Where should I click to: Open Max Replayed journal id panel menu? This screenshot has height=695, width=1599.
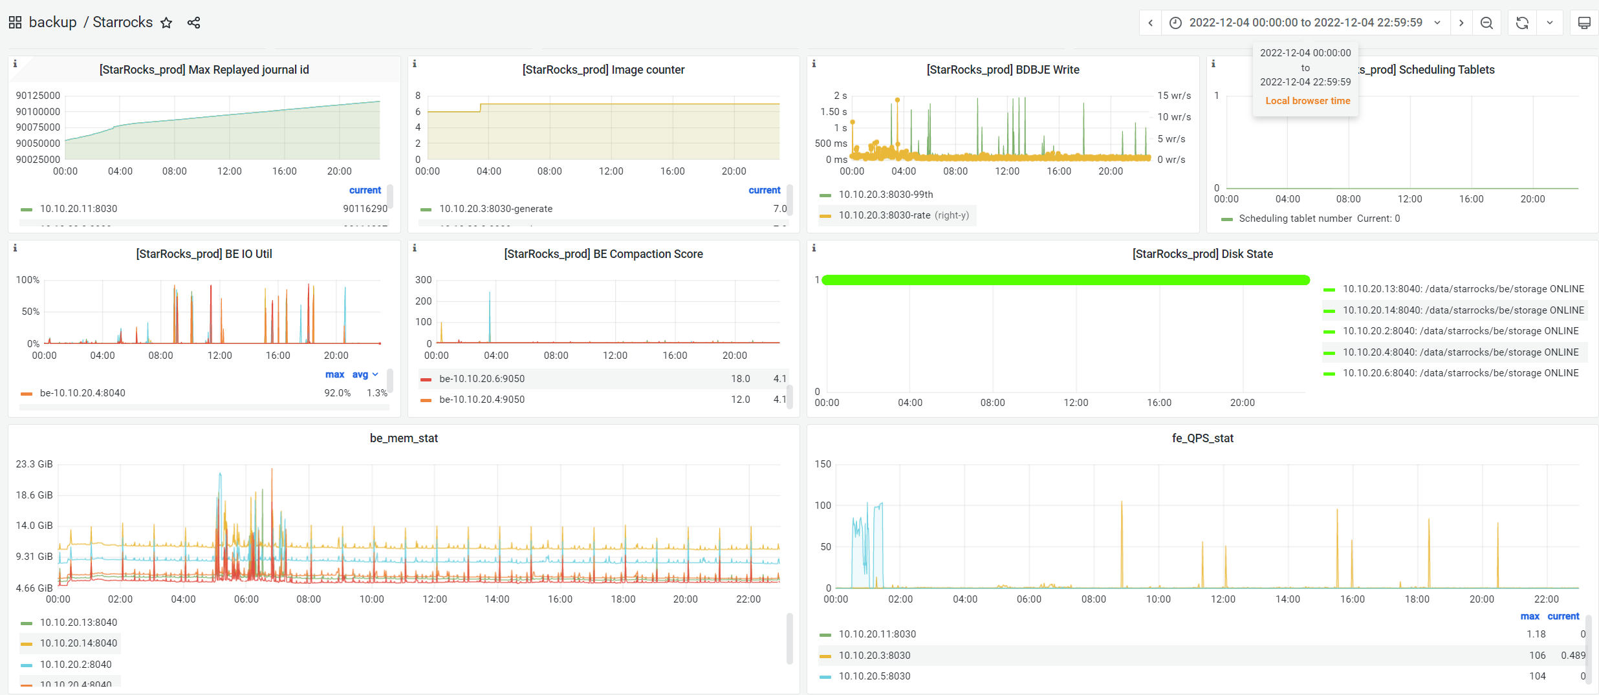point(204,70)
